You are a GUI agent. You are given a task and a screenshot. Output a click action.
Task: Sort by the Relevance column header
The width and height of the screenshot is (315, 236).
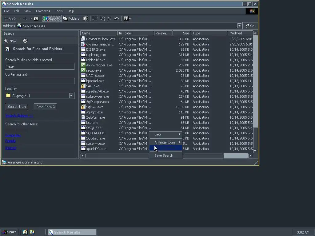pos(163,33)
